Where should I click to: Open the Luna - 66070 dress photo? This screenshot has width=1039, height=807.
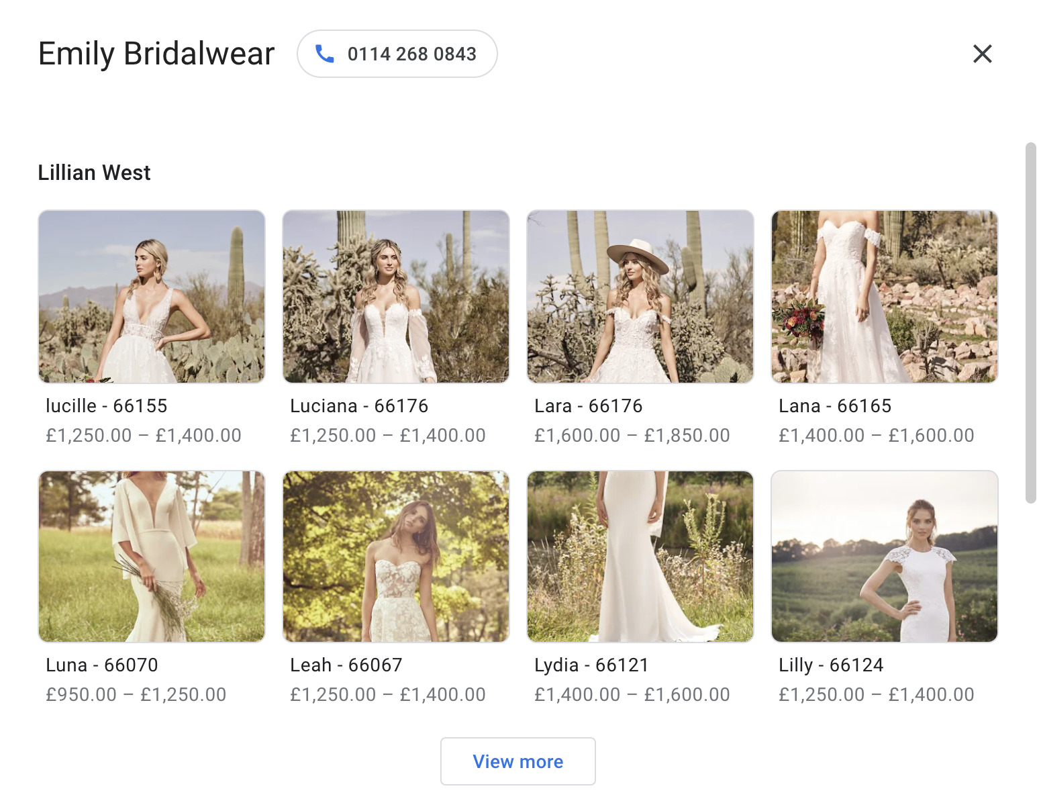point(152,557)
